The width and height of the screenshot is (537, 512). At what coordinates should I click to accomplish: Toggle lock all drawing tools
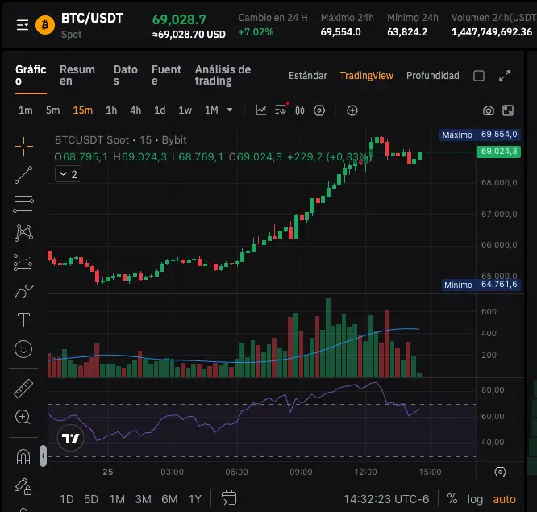pyautogui.click(x=23, y=486)
